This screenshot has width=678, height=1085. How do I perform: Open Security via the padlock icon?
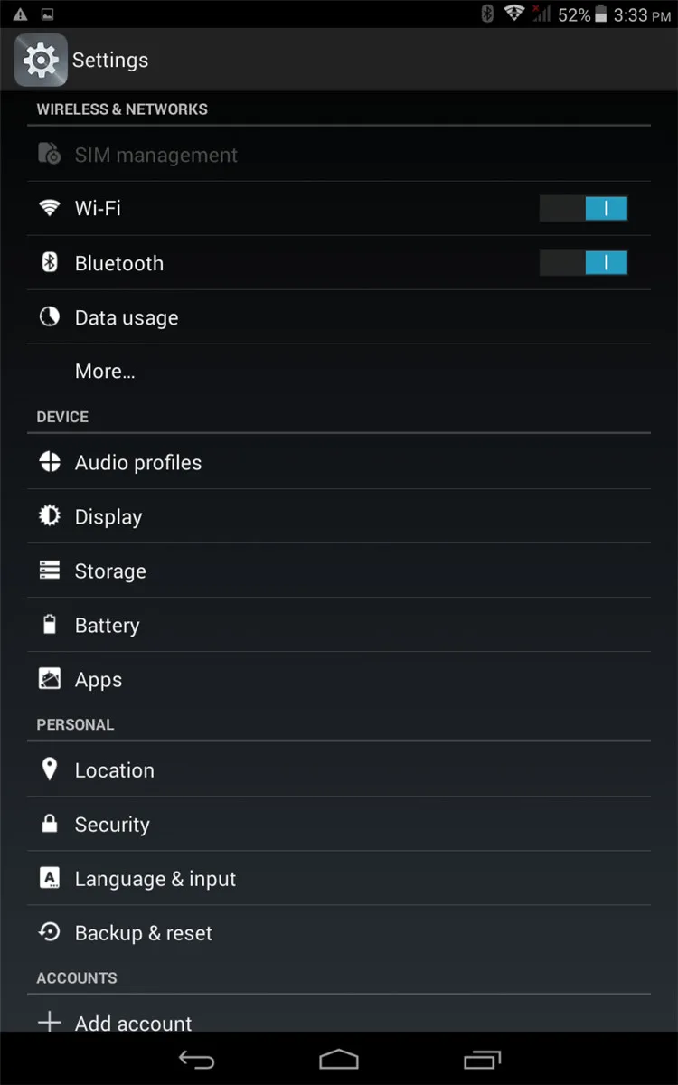coord(50,824)
